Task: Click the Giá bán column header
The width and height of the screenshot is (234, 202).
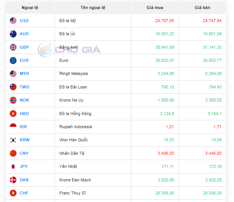Action: point(202,7)
